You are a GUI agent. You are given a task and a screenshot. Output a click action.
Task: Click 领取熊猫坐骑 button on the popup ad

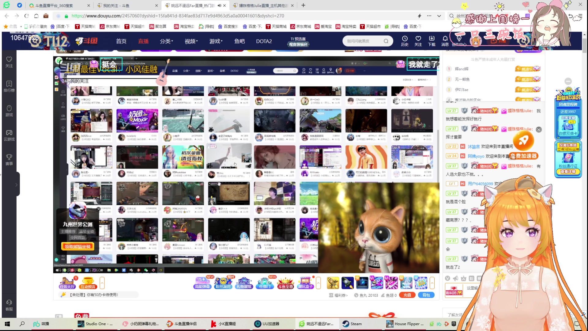(x=78, y=246)
